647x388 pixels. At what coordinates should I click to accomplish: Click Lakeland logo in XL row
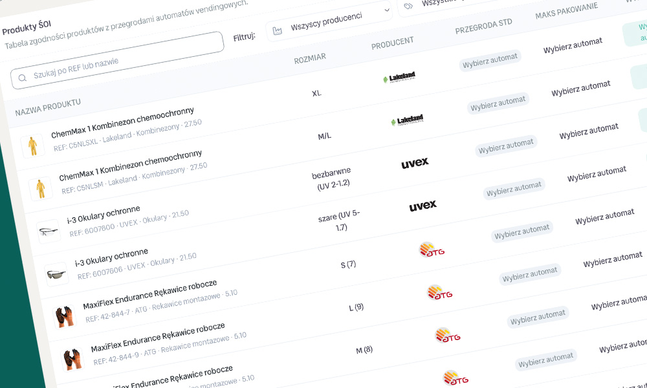pyautogui.click(x=399, y=77)
